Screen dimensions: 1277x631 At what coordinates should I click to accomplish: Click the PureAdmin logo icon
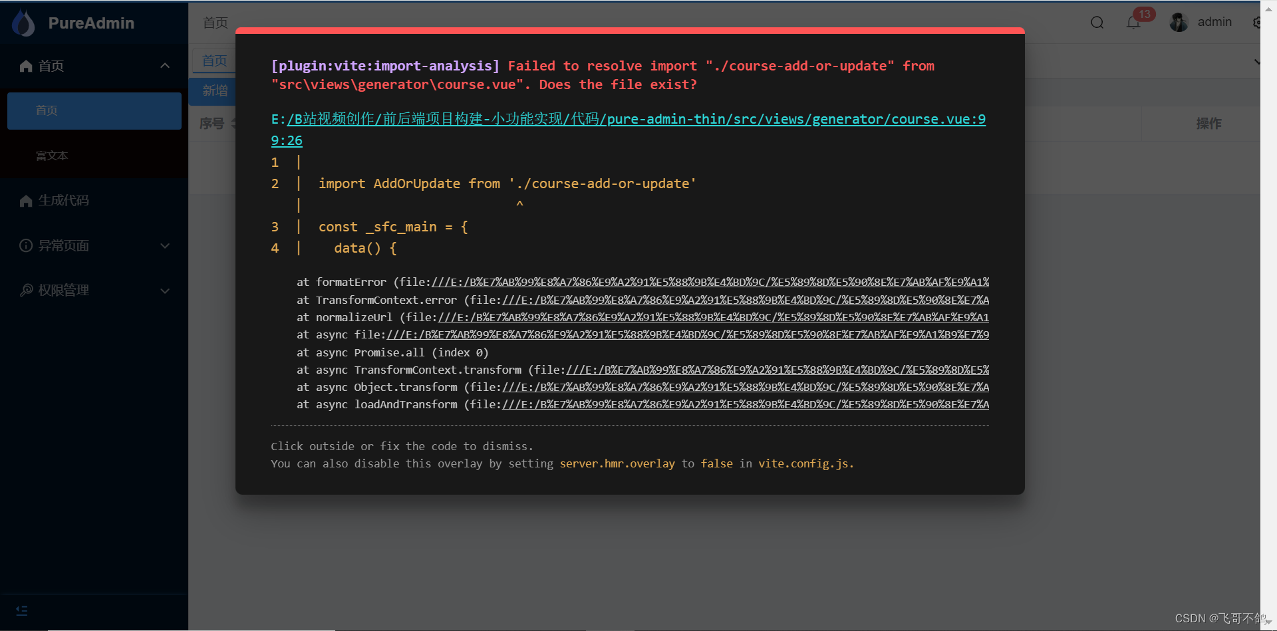pyautogui.click(x=24, y=23)
